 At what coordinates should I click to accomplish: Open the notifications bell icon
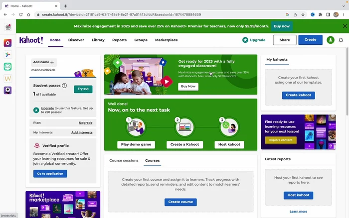[x=341, y=40]
